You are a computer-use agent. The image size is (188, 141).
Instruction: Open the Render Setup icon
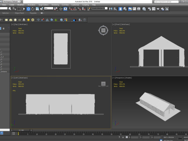pos(149,9)
